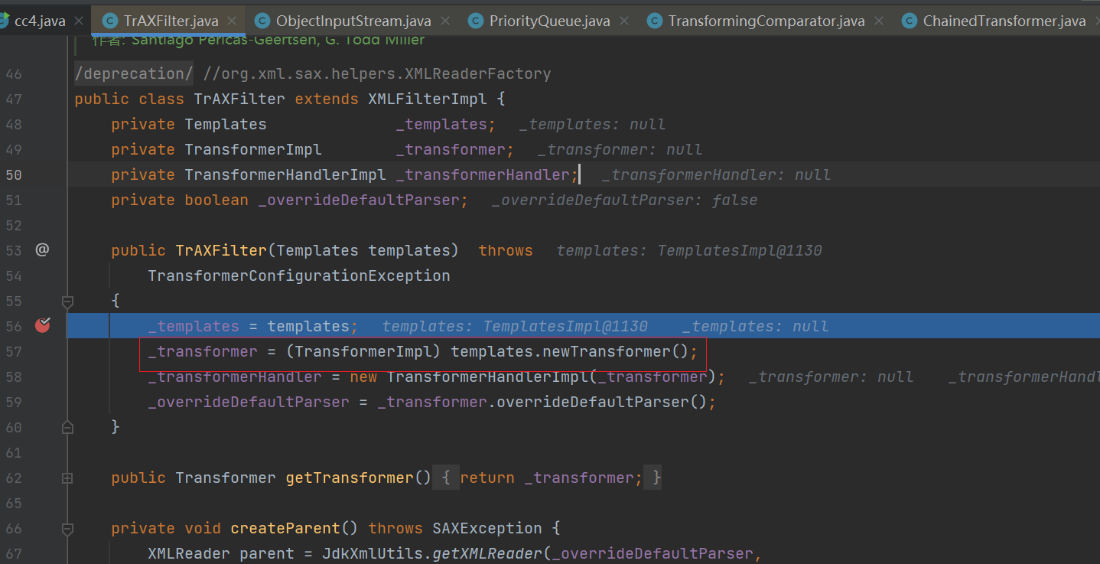Open the ObjectInputStream.java tab

(353, 21)
